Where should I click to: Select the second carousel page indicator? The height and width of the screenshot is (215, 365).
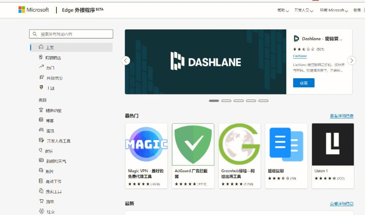226,101
